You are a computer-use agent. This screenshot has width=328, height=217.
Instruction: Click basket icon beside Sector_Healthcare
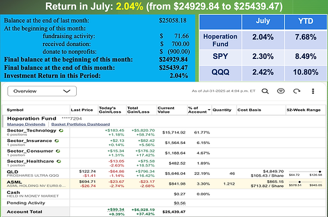click(59, 161)
